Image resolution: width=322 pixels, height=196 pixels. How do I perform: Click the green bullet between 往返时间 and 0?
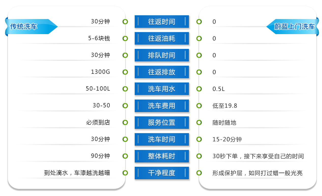click(199, 22)
